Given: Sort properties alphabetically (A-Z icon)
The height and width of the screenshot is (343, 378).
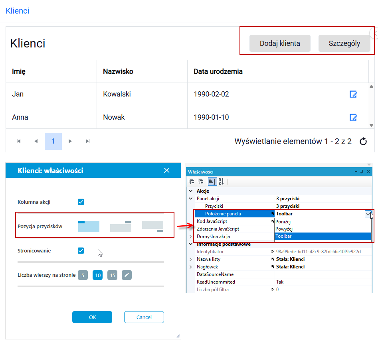Looking at the screenshot, I should [221, 181].
